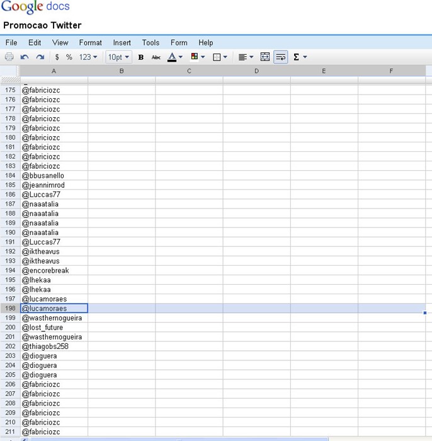The image size is (432, 441).
Task: Open the cell background color picker
Action: pyautogui.click(x=198, y=57)
